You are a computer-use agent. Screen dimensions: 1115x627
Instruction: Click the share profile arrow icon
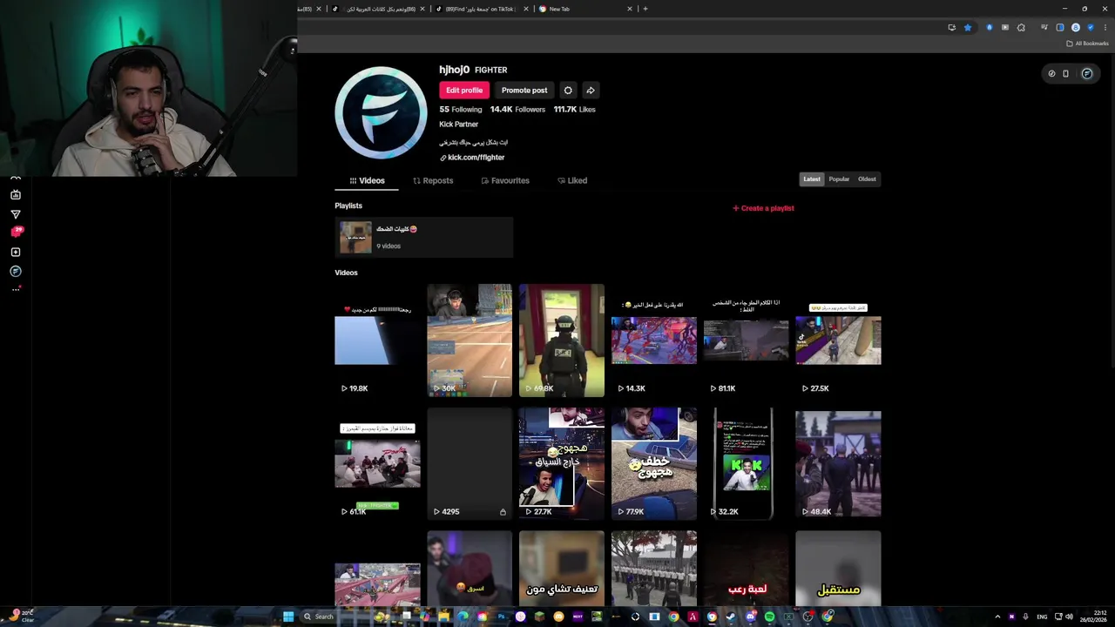pos(591,90)
